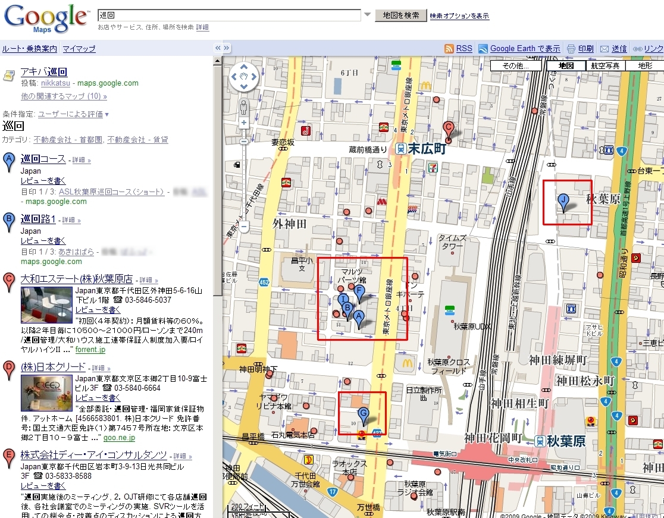This screenshot has width=664, height=518.
Task: Click red marker C in results list
Action: click(8, 282)
